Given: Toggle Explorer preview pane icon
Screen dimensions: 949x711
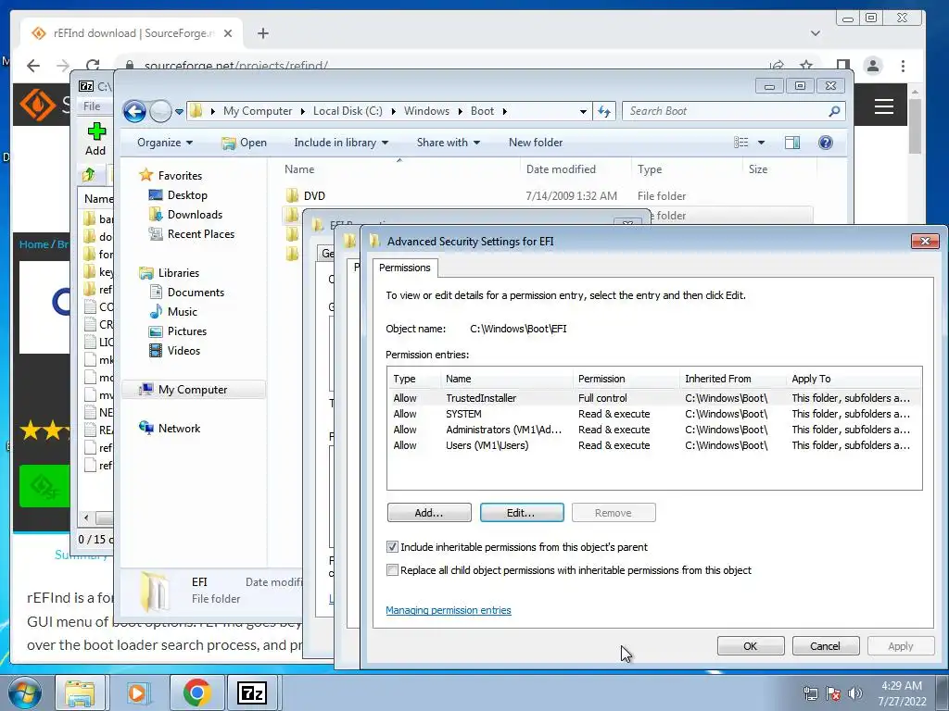Looking at the screenshot, I should (x=792, y=143).
